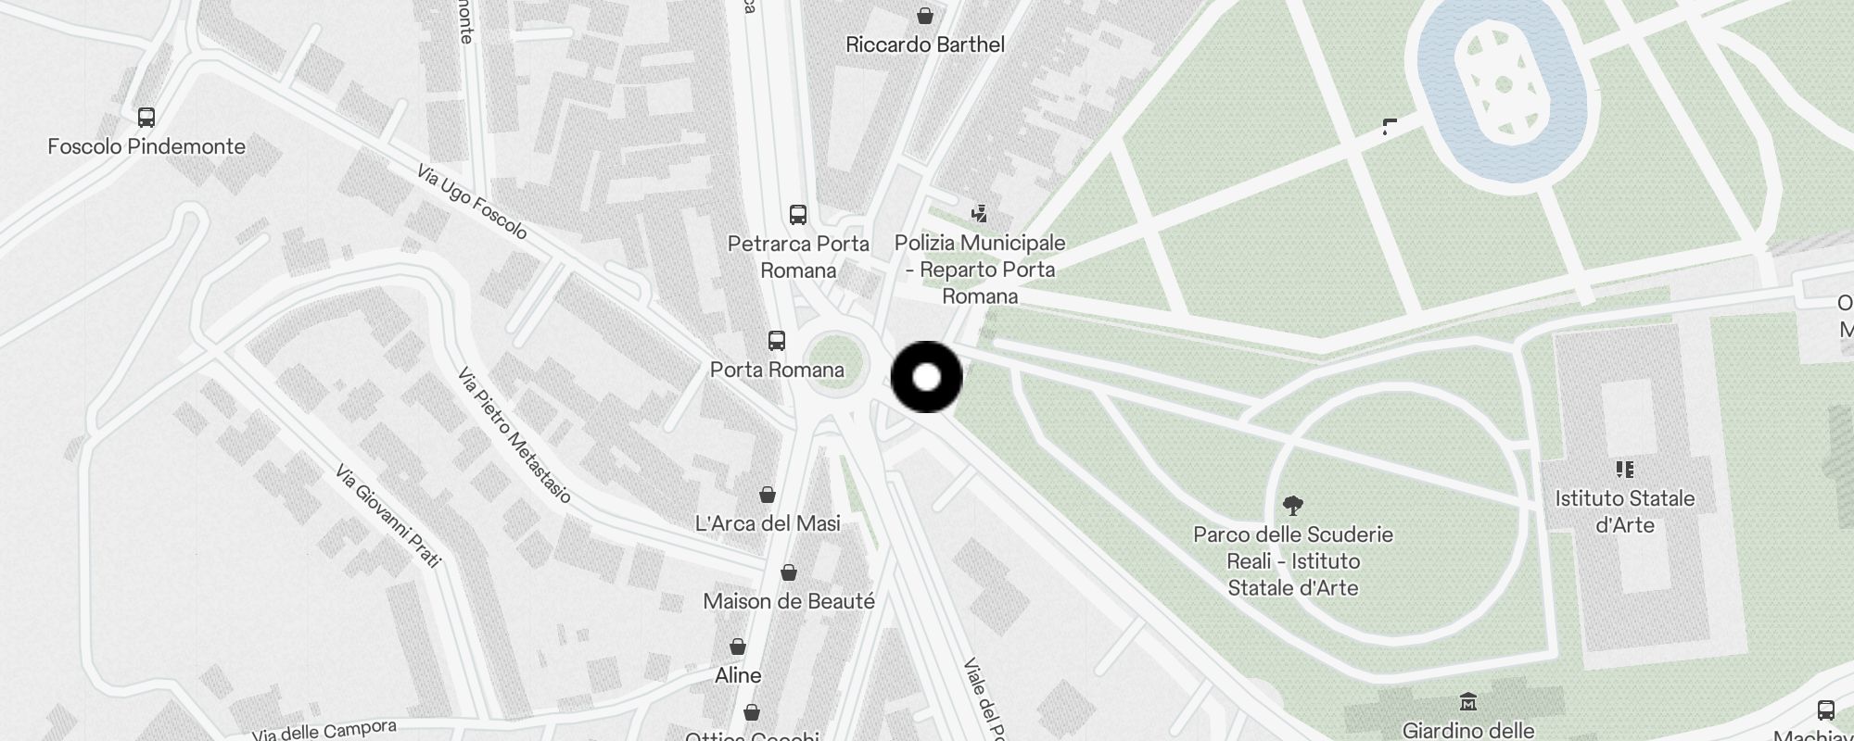Click the Giardino delle museum icon
Viewport: 1854px width, 741px height.
pos(1467,701)
